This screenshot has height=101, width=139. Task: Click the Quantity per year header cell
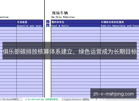click(30, 26)
